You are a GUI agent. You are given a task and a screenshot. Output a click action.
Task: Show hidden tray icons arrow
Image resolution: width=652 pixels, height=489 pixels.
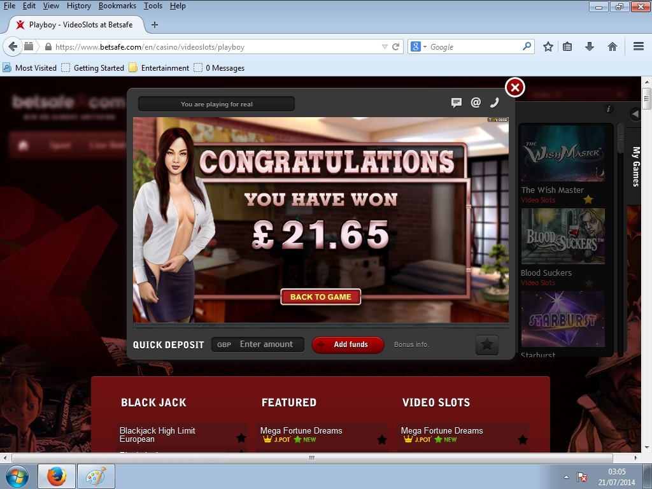(566, 477)
